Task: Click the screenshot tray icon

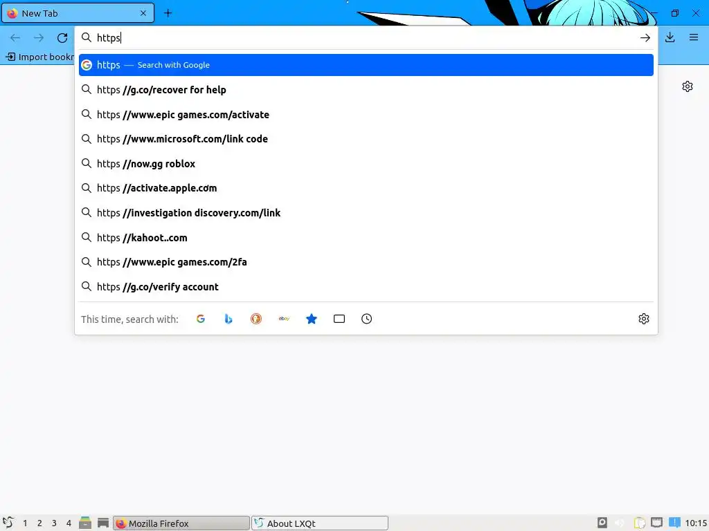Action: pos(602,523)
